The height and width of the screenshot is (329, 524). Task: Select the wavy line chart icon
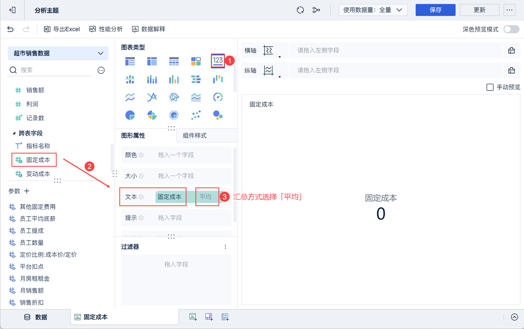(130, 97)
